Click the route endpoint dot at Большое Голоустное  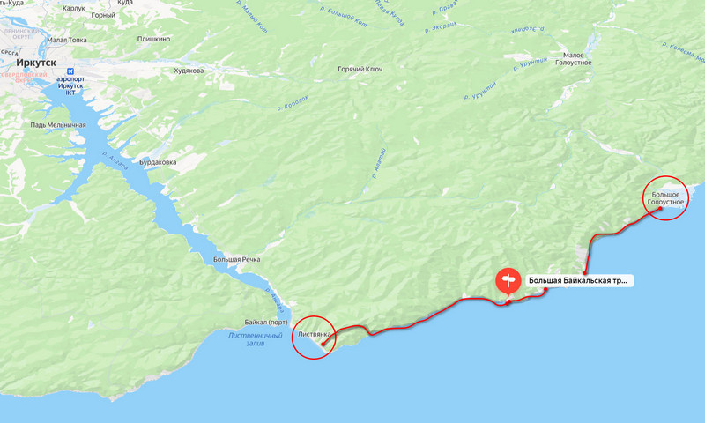pos(660,209)
